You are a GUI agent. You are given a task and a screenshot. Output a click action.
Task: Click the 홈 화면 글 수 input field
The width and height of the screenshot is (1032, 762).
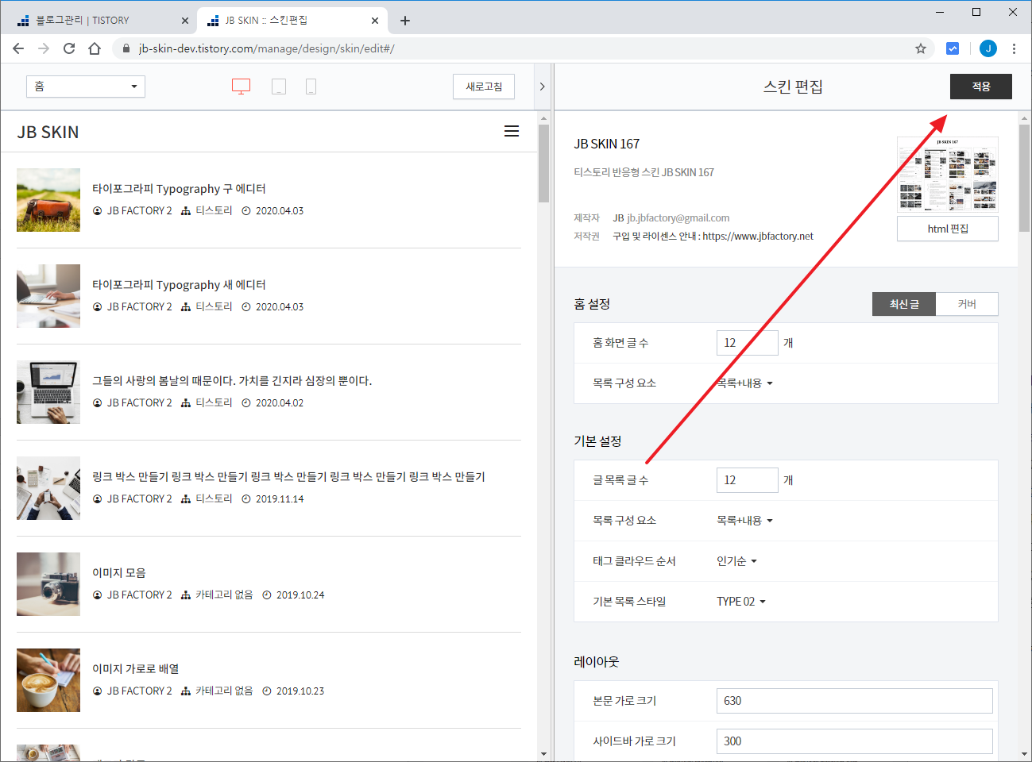point(748,343)
